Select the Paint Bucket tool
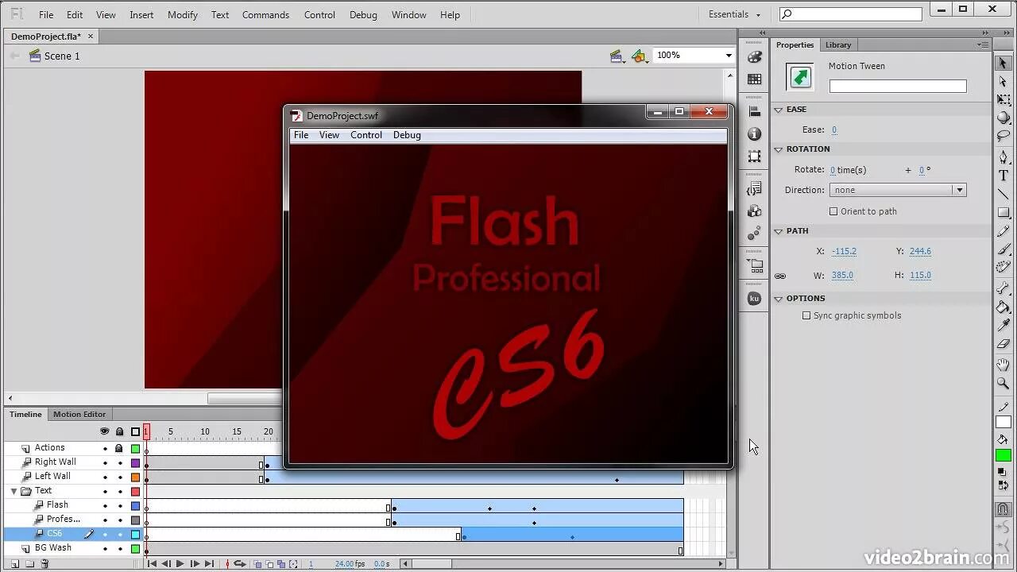The height and width of the screenshot is (572, 1017). click(x=1003, y=307)
